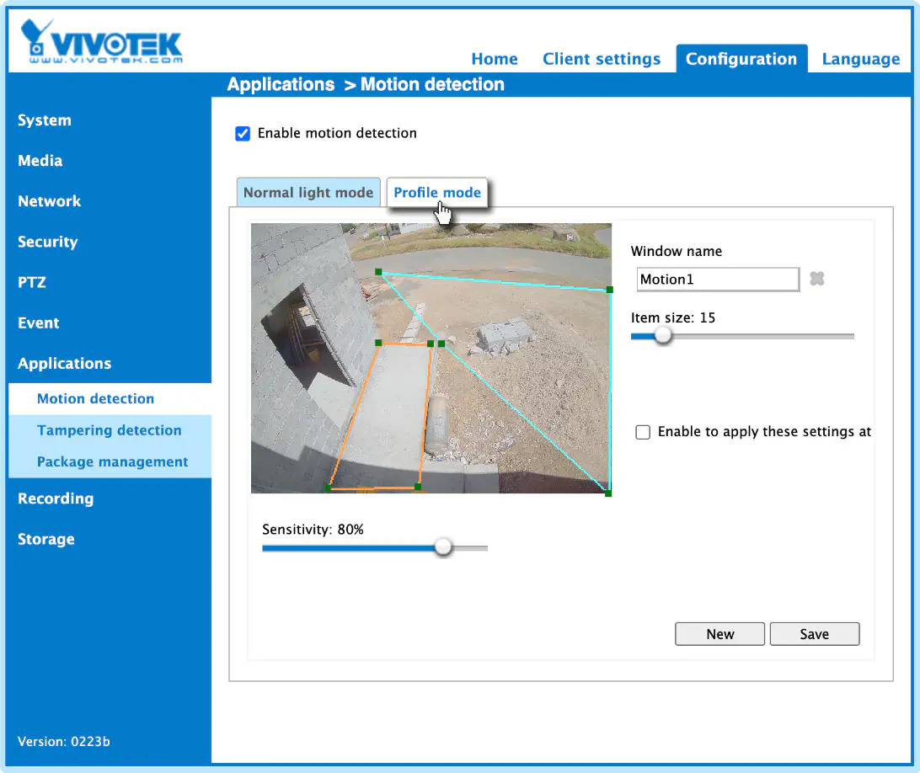Click the top-right green handle of cyan polygon
920x773 pixels.
coord(610,290)
